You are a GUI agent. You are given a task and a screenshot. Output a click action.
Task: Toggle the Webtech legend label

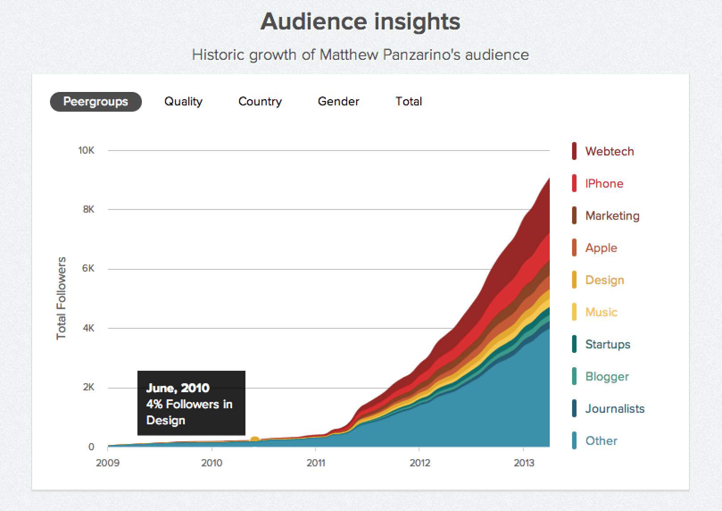[610, 151]
